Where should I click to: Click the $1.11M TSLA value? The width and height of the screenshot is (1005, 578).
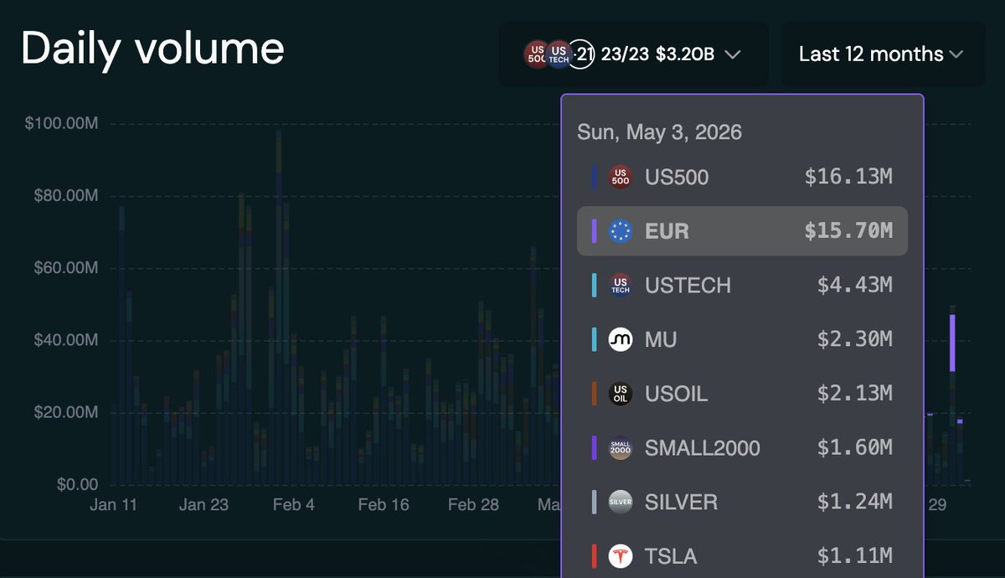click(x=855, y=556)
